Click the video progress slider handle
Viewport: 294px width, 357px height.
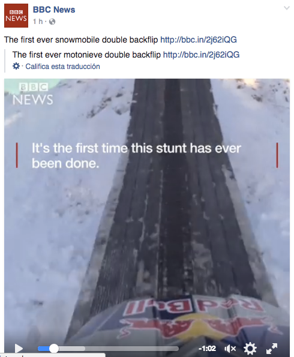[x=54, y=349]
